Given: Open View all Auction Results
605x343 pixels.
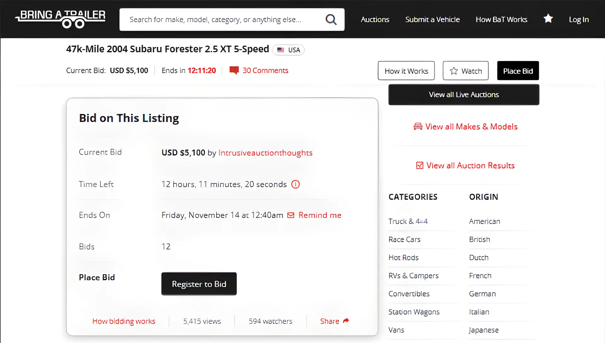Looking at the screenshot, I should point(470,166).
